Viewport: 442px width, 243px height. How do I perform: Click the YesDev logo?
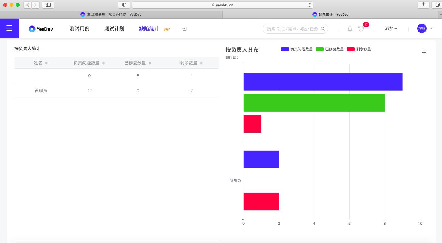tap(41, 28)
